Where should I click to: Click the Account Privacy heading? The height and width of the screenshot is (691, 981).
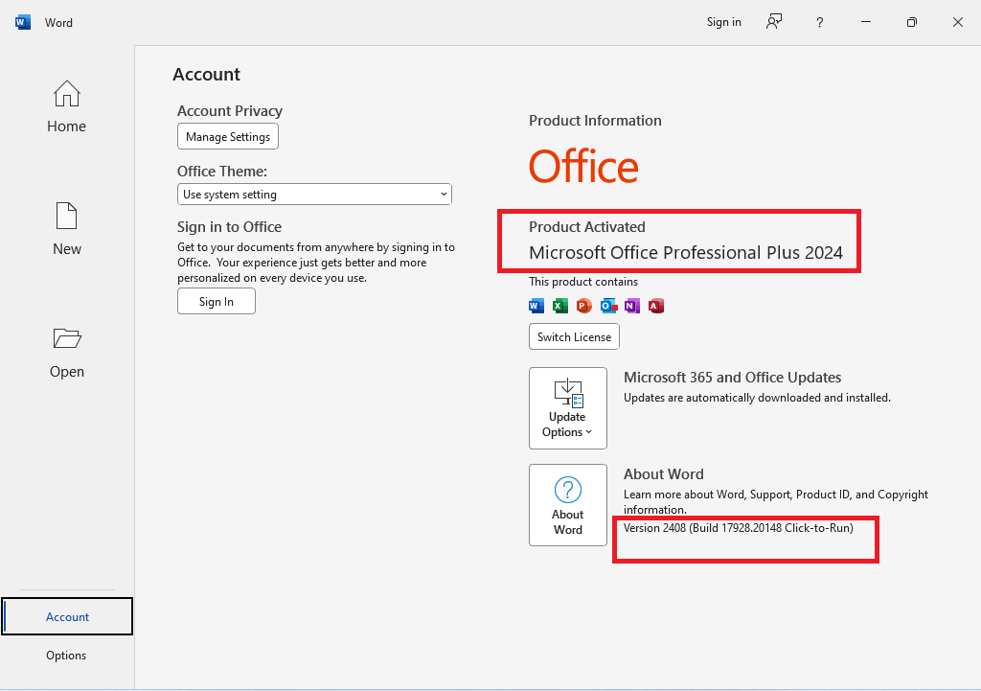230,111
